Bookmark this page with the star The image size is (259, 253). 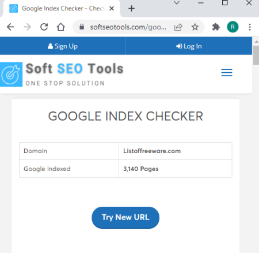click(195, 27)
